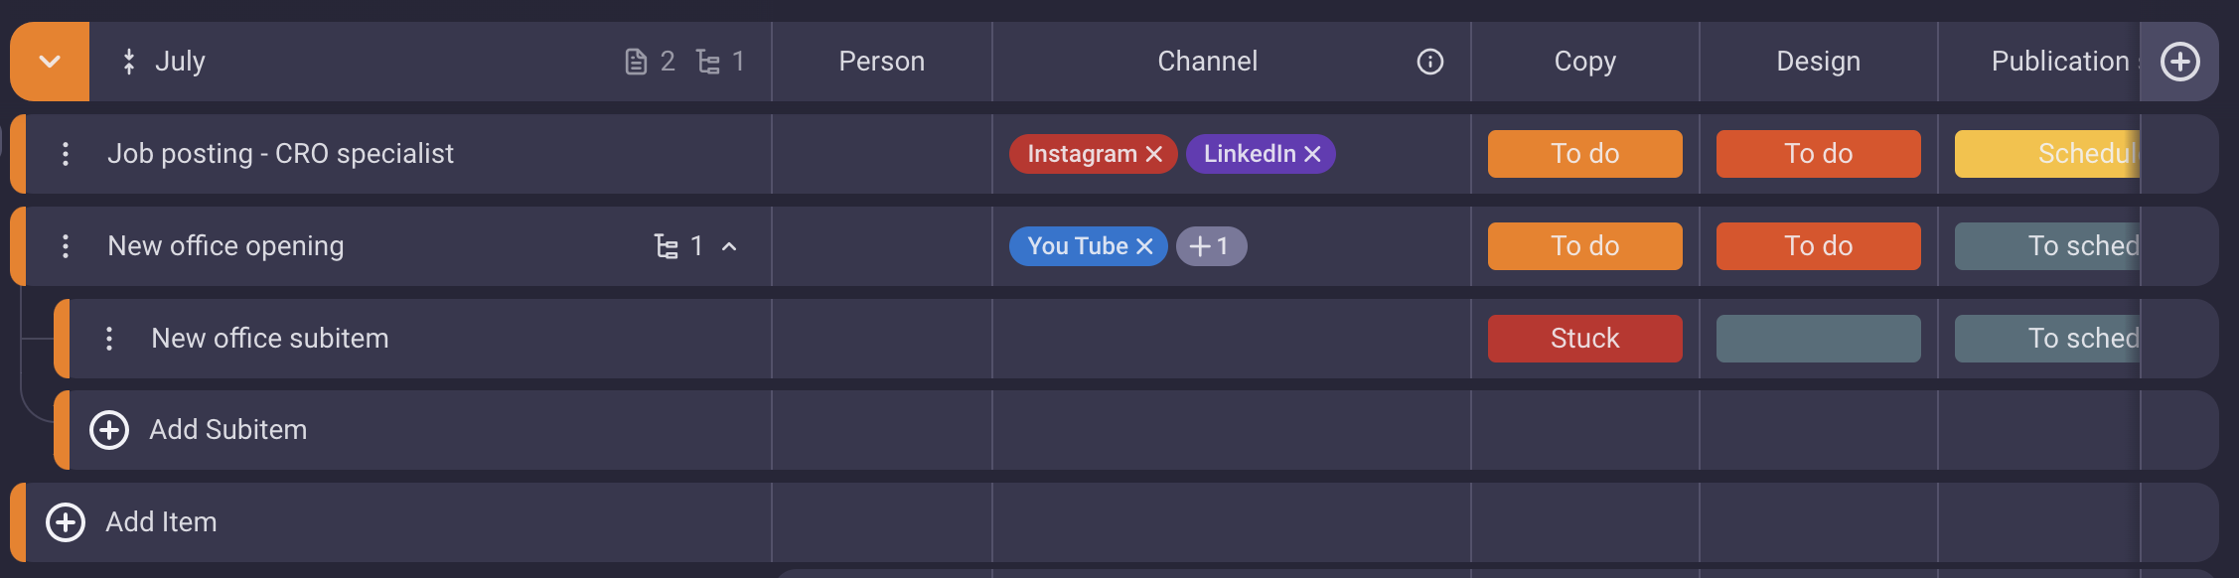Remove the You Tube channel tag
2239x578 pixels.
point(1144,246)
